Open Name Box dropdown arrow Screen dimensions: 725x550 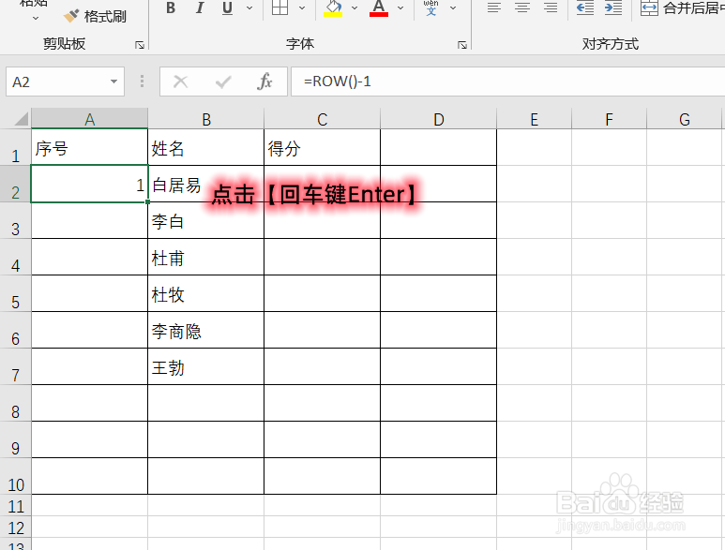113,82
